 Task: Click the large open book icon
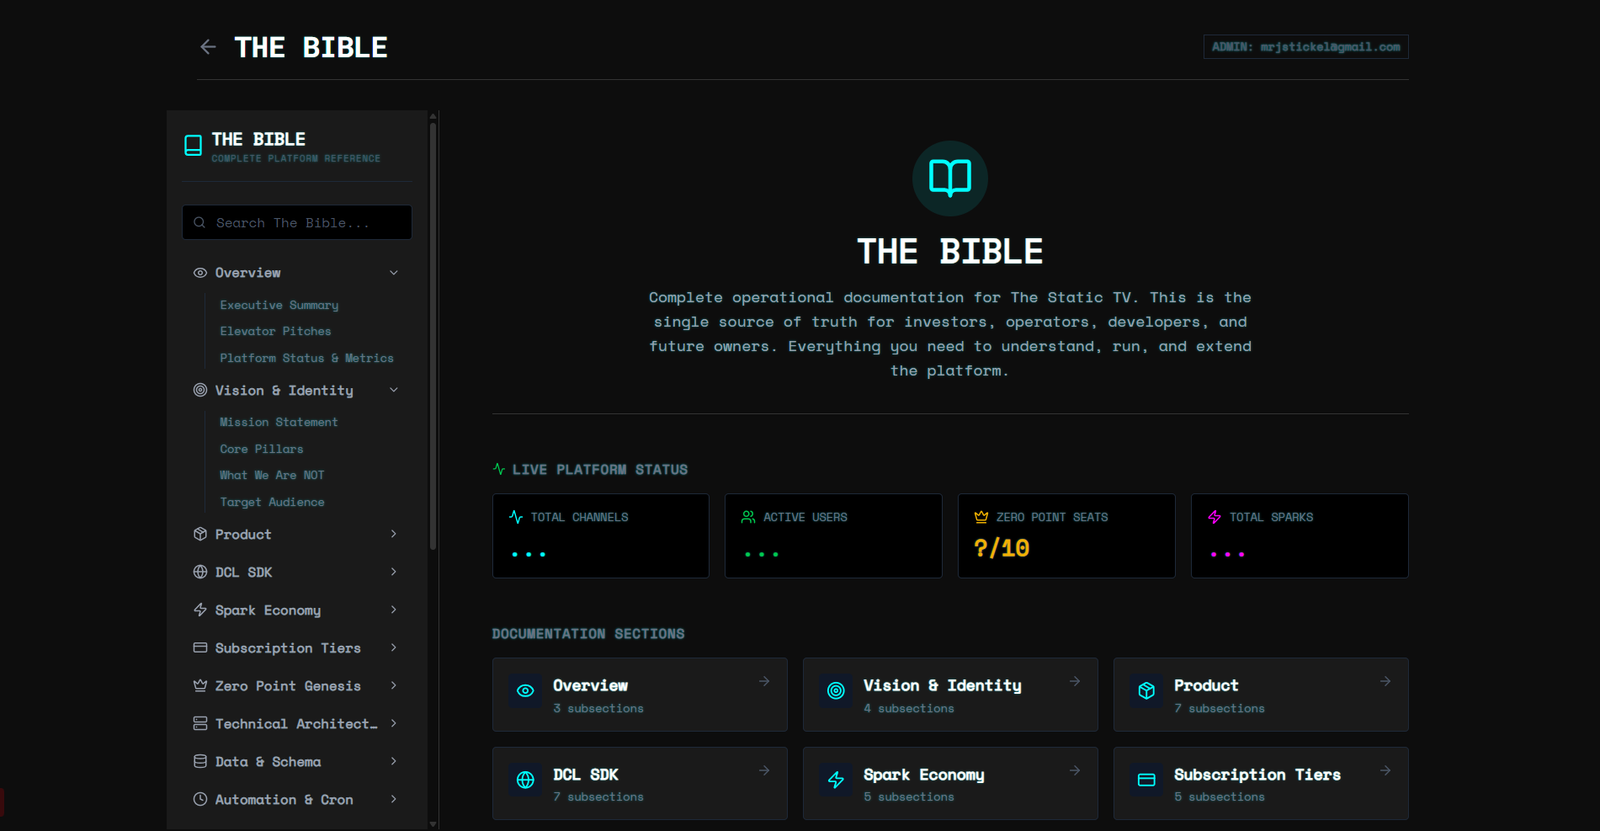coord(949,178)
